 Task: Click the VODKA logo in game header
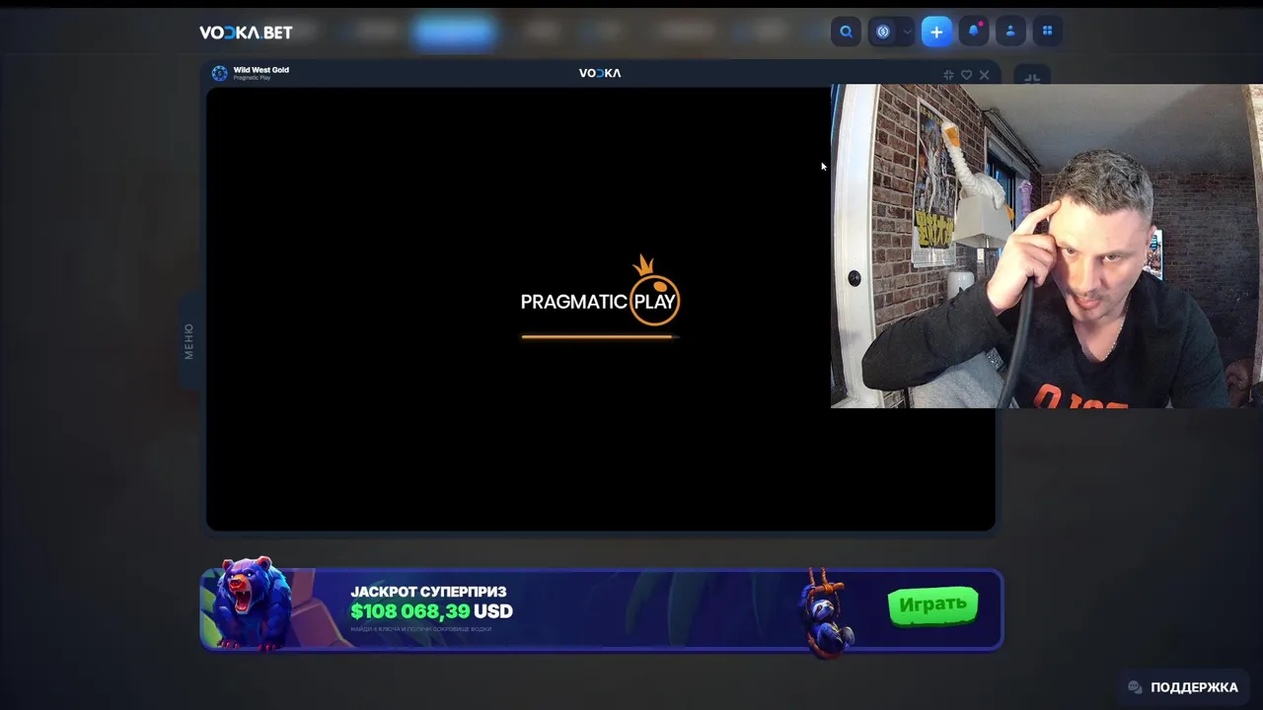pyautogui.click(x=600, y=73)
